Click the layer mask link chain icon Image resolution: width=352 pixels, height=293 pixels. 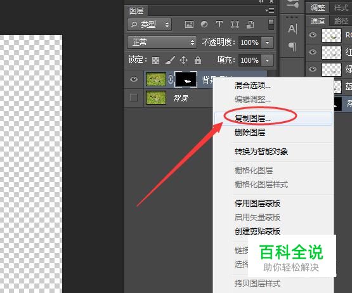coord(171,79)
